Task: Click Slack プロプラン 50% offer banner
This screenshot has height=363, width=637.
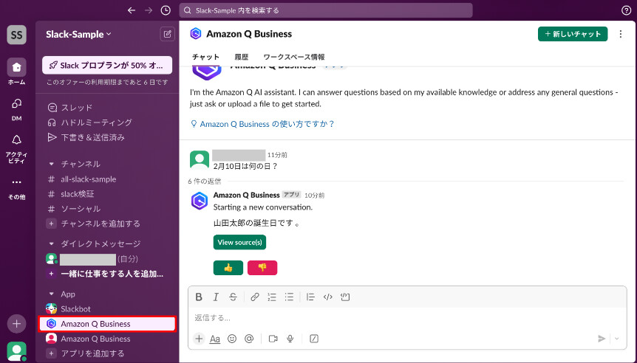Action: 107,66
